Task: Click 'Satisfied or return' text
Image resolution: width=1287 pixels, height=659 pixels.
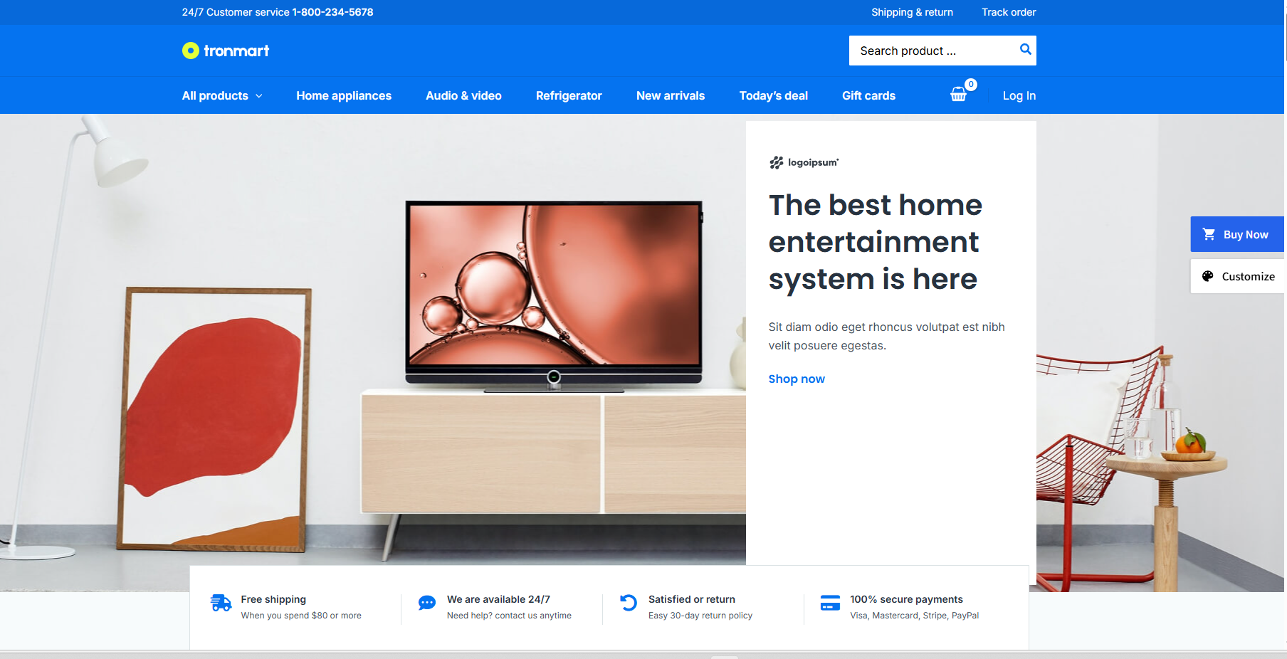Action: 692,599
